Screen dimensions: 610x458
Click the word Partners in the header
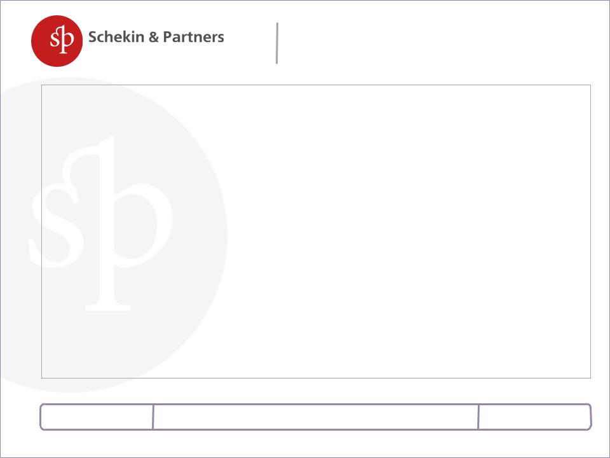coord(193,37)
